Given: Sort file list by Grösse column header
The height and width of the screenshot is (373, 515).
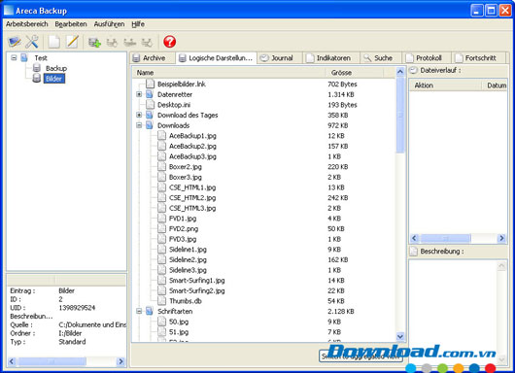Looking at the screenshot, I should 354,73.
